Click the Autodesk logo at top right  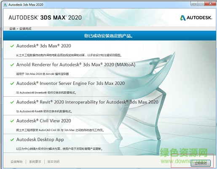click(x=196, y=18)
